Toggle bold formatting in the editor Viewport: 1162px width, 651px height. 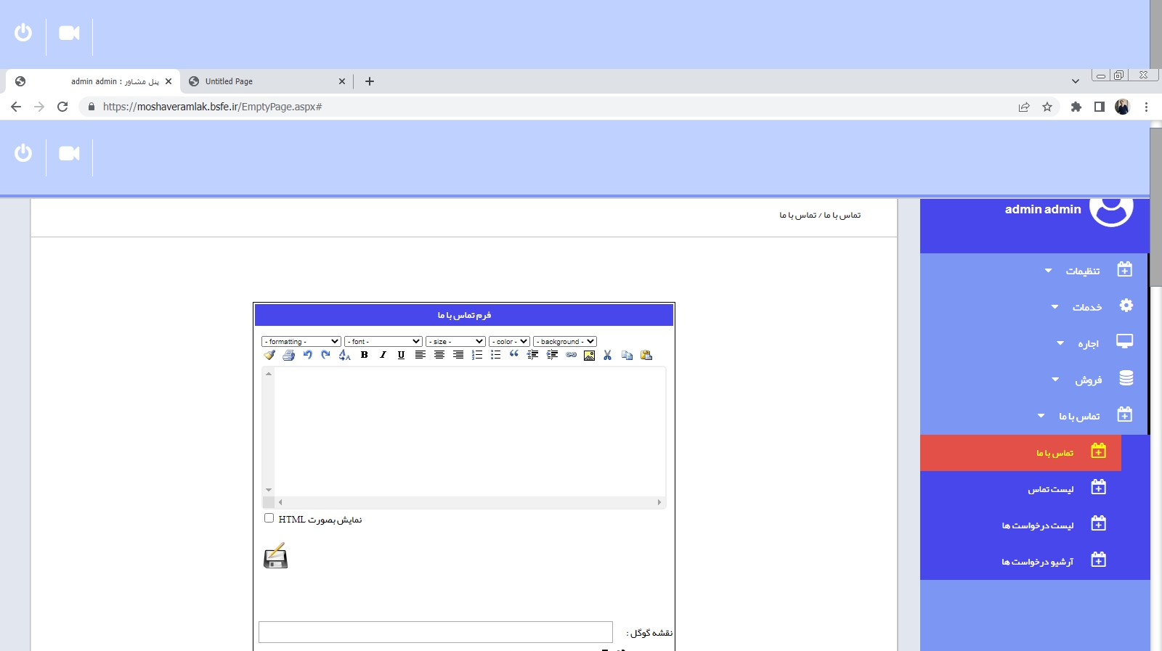coord(364,355)
